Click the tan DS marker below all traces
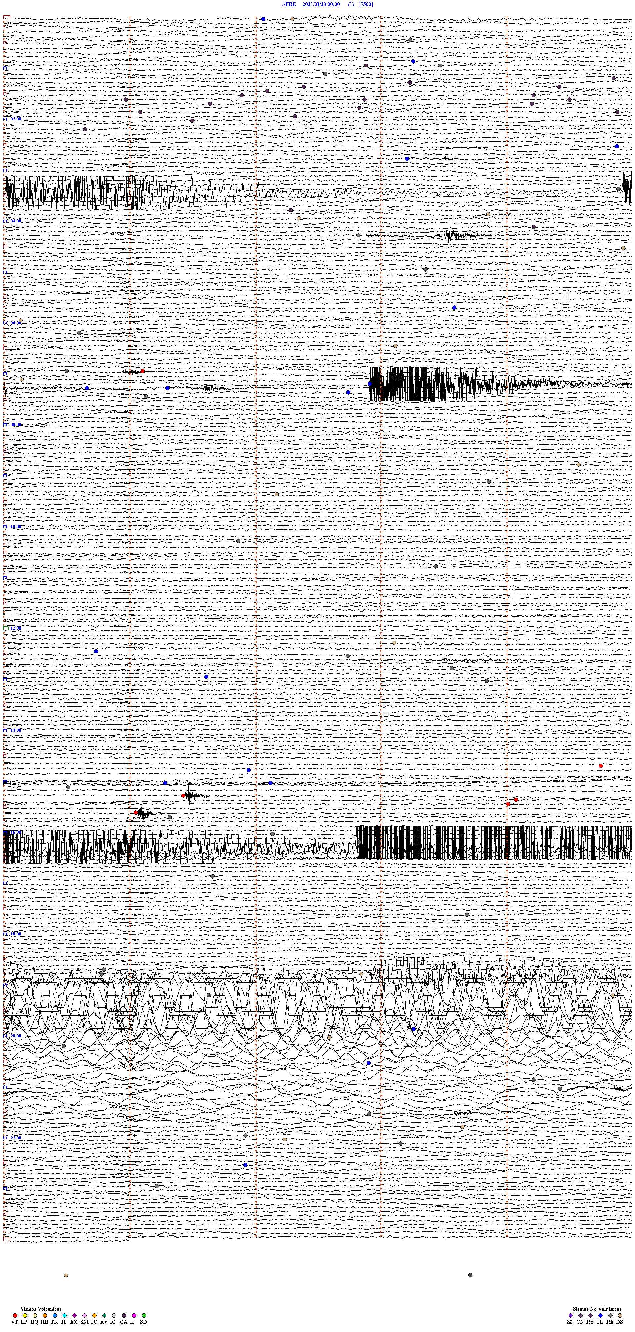This screenshot has height=1332, width=635. (x=66, y=1275)
